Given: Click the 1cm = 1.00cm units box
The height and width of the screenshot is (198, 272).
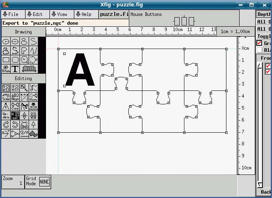Looking at the screenshot, I should [235, 31].
